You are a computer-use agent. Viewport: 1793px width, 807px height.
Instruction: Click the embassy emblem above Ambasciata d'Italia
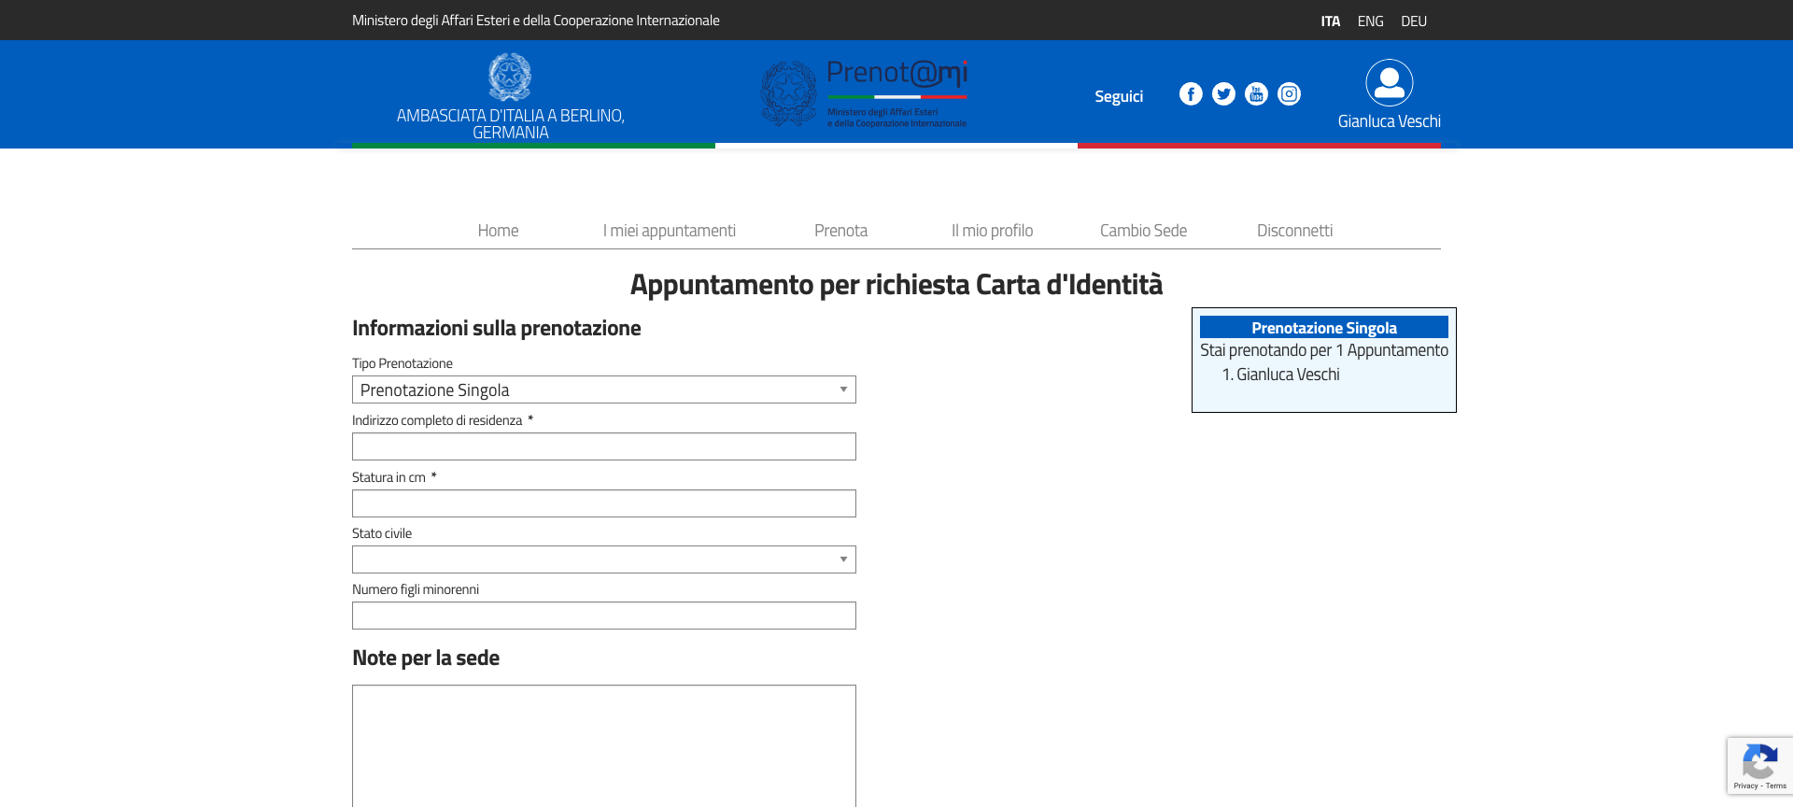coord(510,78)
